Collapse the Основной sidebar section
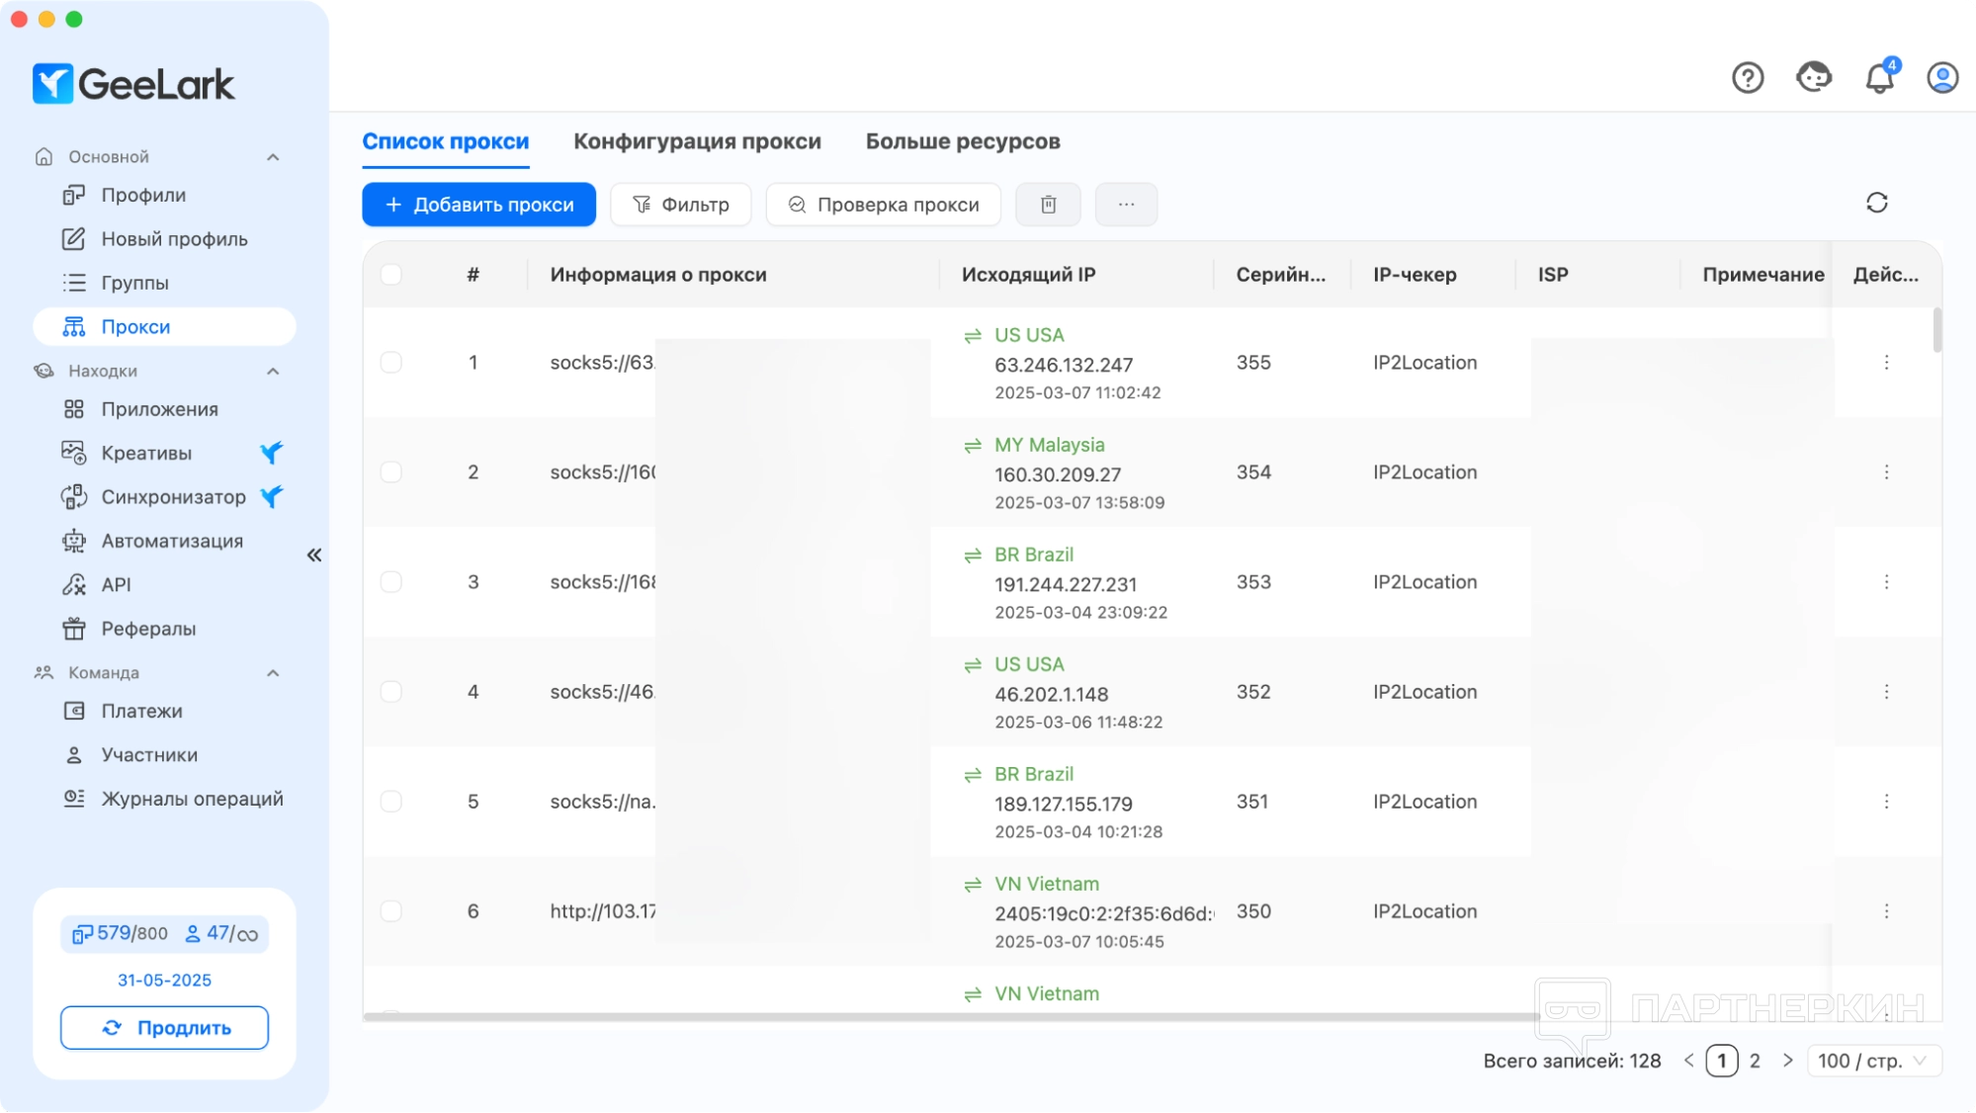Screen dimensions: 1976x1113 click(x=273, y=157)
